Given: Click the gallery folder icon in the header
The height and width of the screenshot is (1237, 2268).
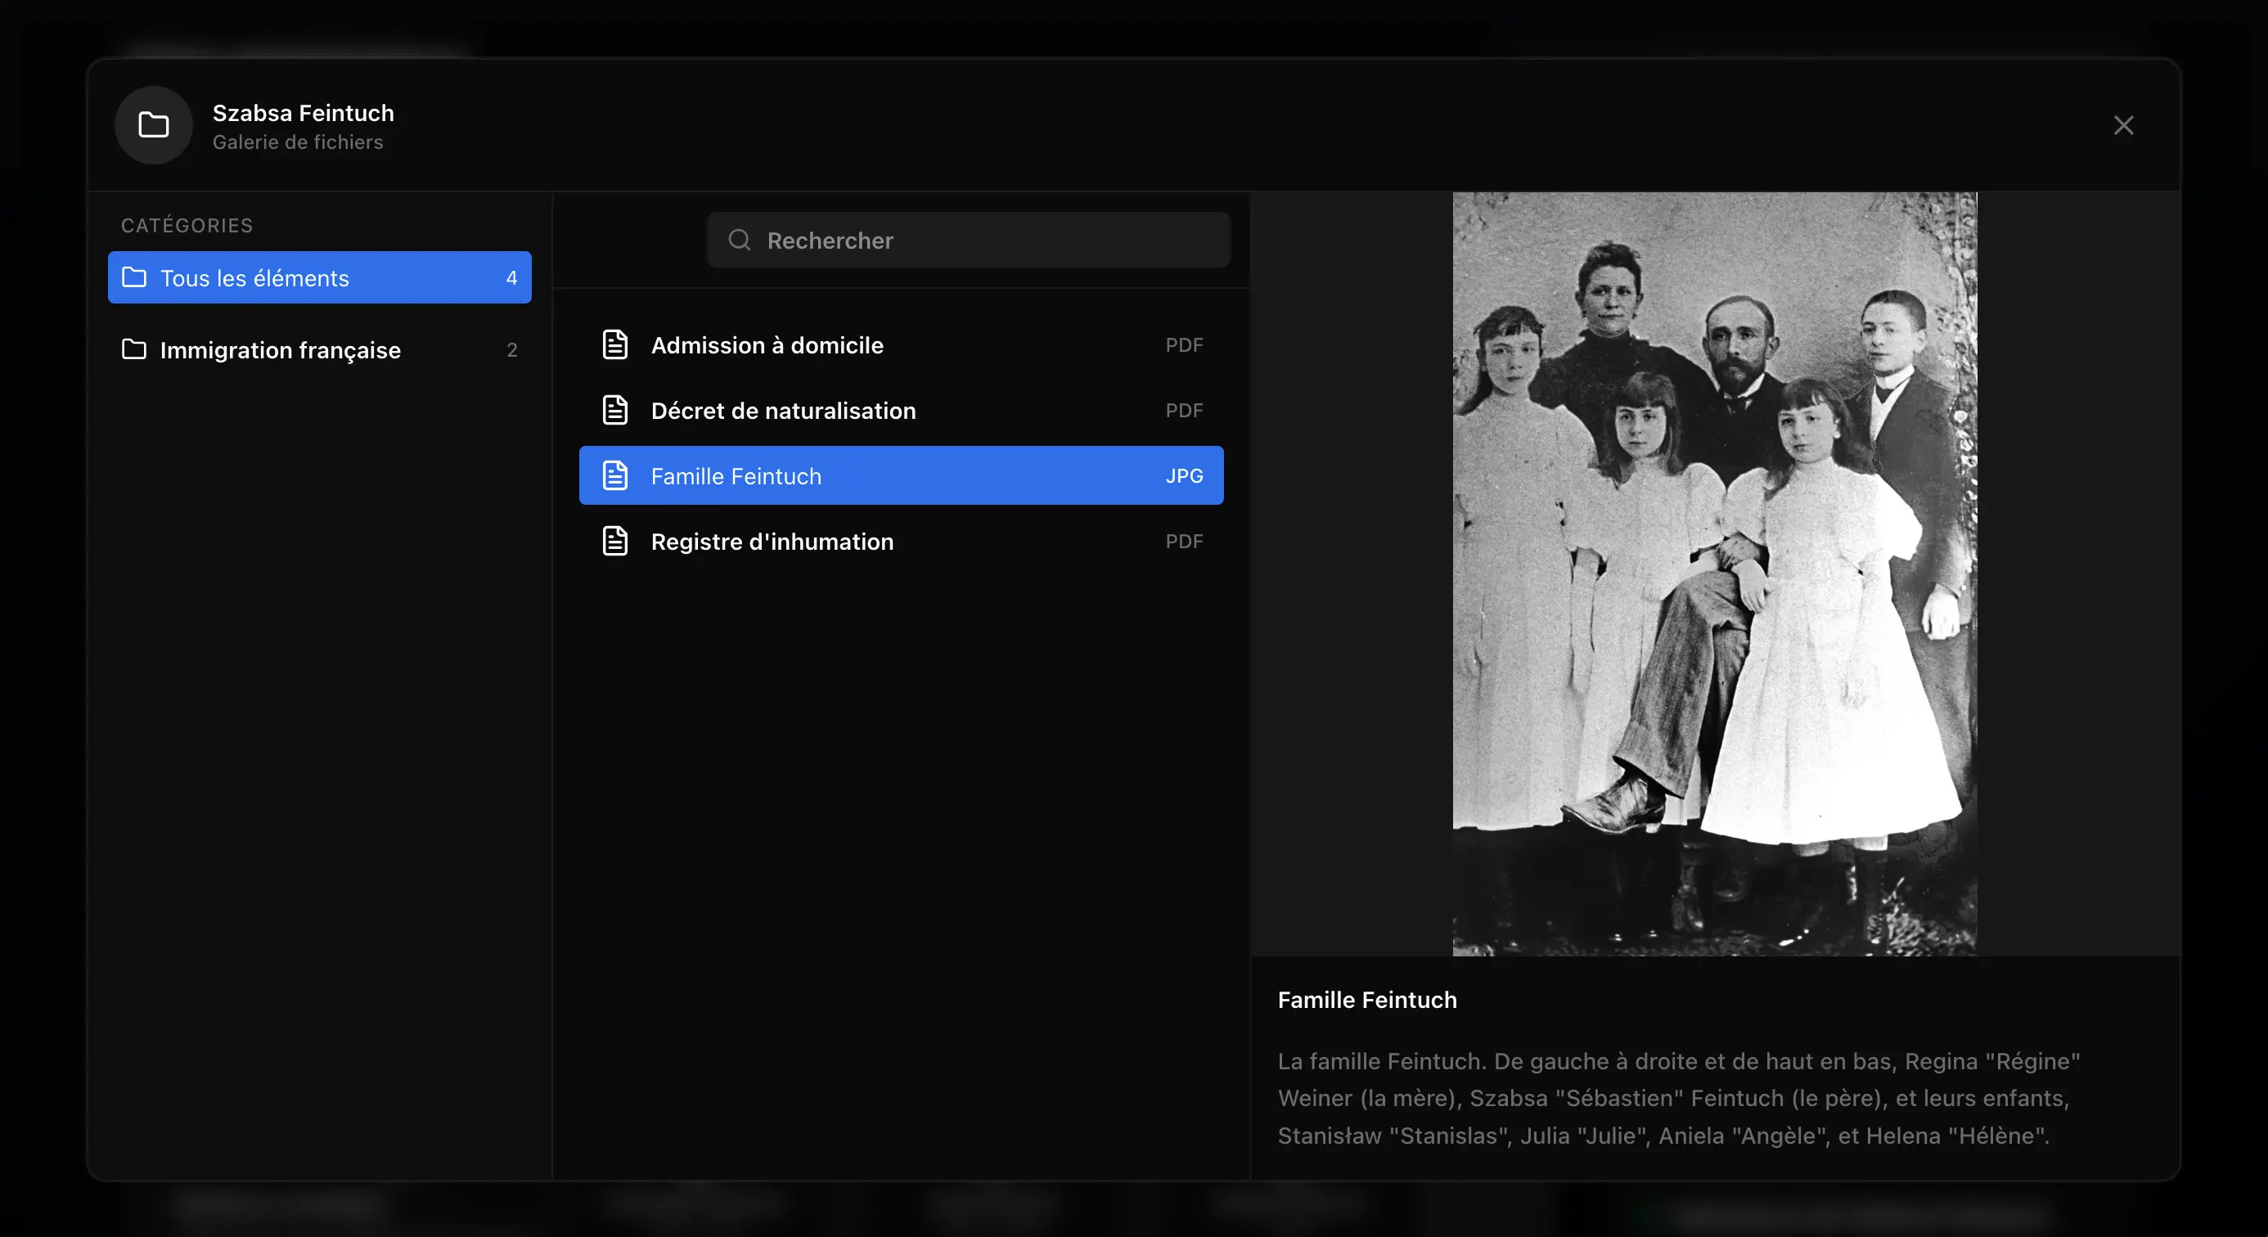Looking at the screenshot, I should pos(153,125).
